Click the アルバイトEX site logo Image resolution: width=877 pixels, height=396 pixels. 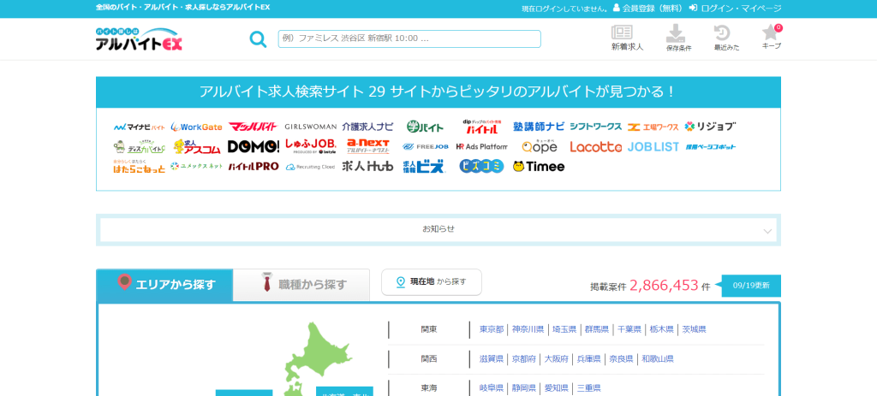[139, 39]
